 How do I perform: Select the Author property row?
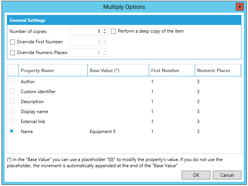[x=28, y=82]
